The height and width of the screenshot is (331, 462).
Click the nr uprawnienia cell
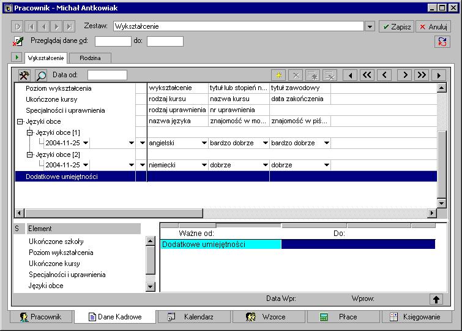tap(239, 110)
